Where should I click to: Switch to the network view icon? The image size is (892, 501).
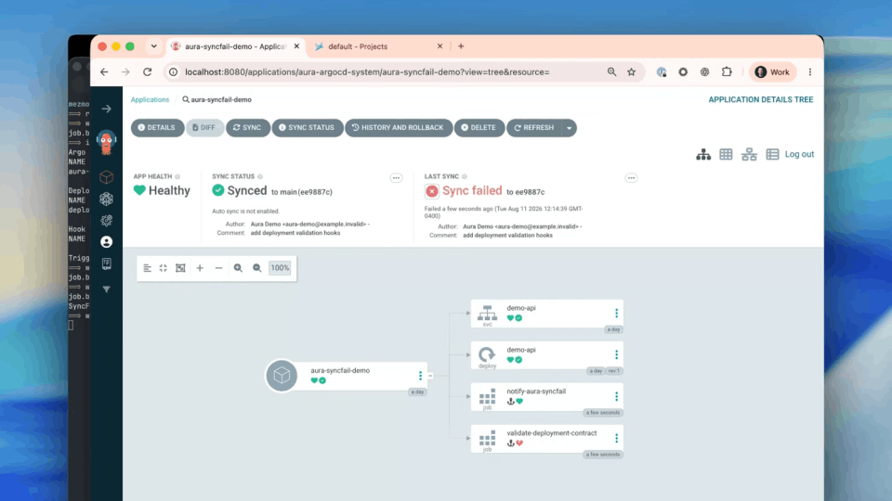point(749,154)
